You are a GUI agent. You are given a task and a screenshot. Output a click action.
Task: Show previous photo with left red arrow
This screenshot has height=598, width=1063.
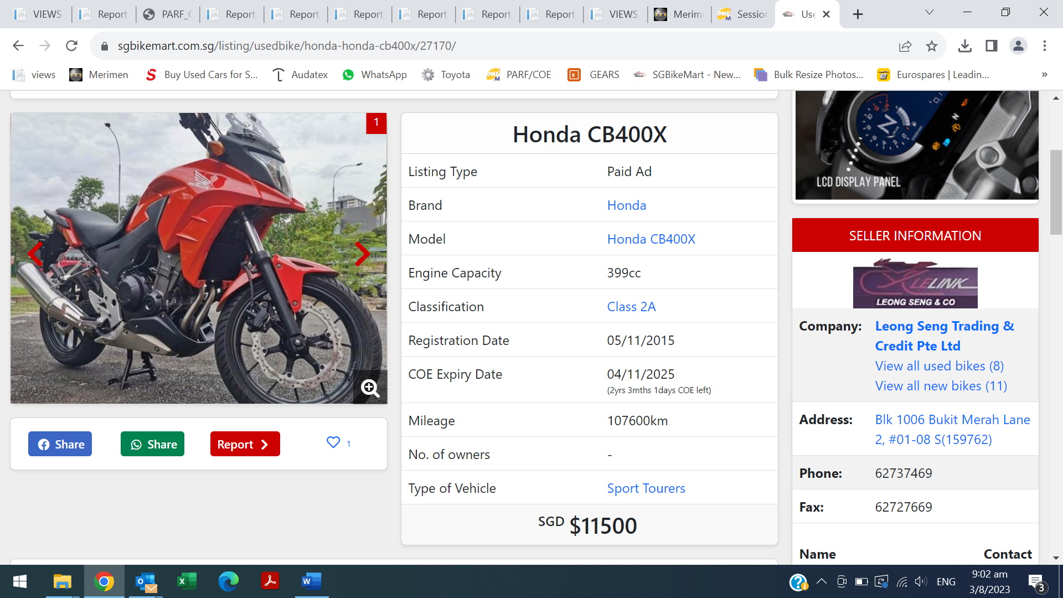tap(35, 254)
